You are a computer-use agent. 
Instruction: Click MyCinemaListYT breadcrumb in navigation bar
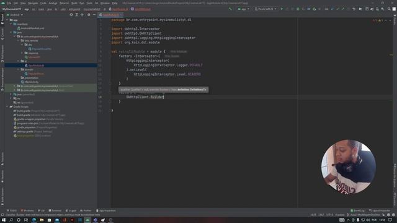(12, 9)
